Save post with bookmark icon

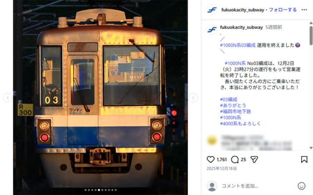[x=304, y=160]
